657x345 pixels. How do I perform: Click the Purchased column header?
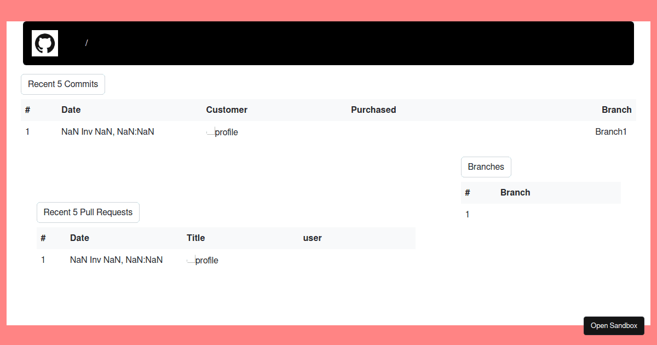pyautogui.click(x=373, y=110)
